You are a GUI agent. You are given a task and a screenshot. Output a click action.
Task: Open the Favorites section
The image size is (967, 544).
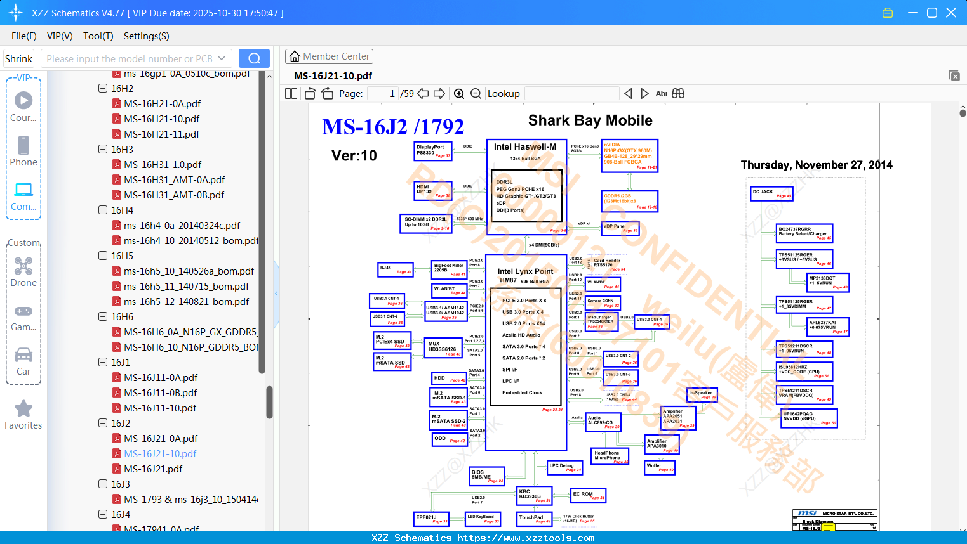(x=23, y=415)
